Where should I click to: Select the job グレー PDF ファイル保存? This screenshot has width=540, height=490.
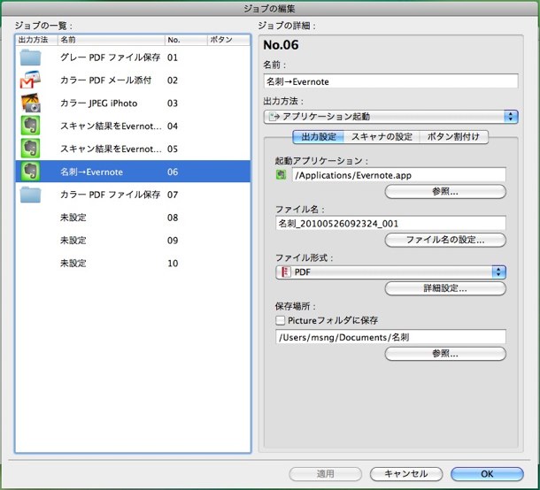(x=133, y=57)
